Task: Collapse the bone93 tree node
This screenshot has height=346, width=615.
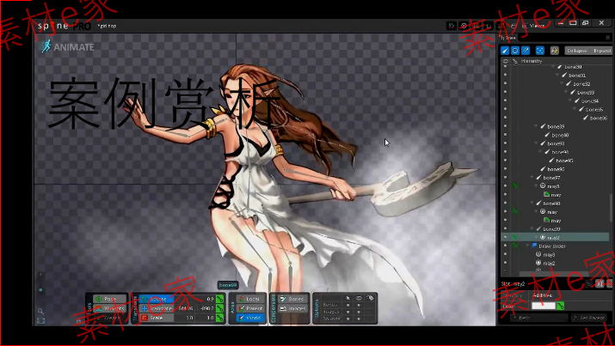Action: pyautogui.click(x=536, y=143)
